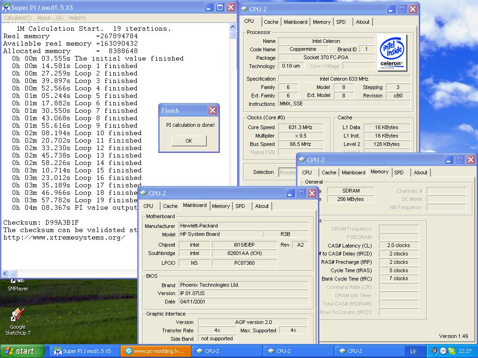Image resolution: width=478 pixels, height=358 pixels.
Task: Click the 'i815/E/EP' Chipset value
Action: click(245, 245)
